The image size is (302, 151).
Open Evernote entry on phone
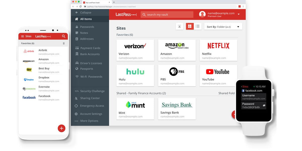[x=43, y=88]
